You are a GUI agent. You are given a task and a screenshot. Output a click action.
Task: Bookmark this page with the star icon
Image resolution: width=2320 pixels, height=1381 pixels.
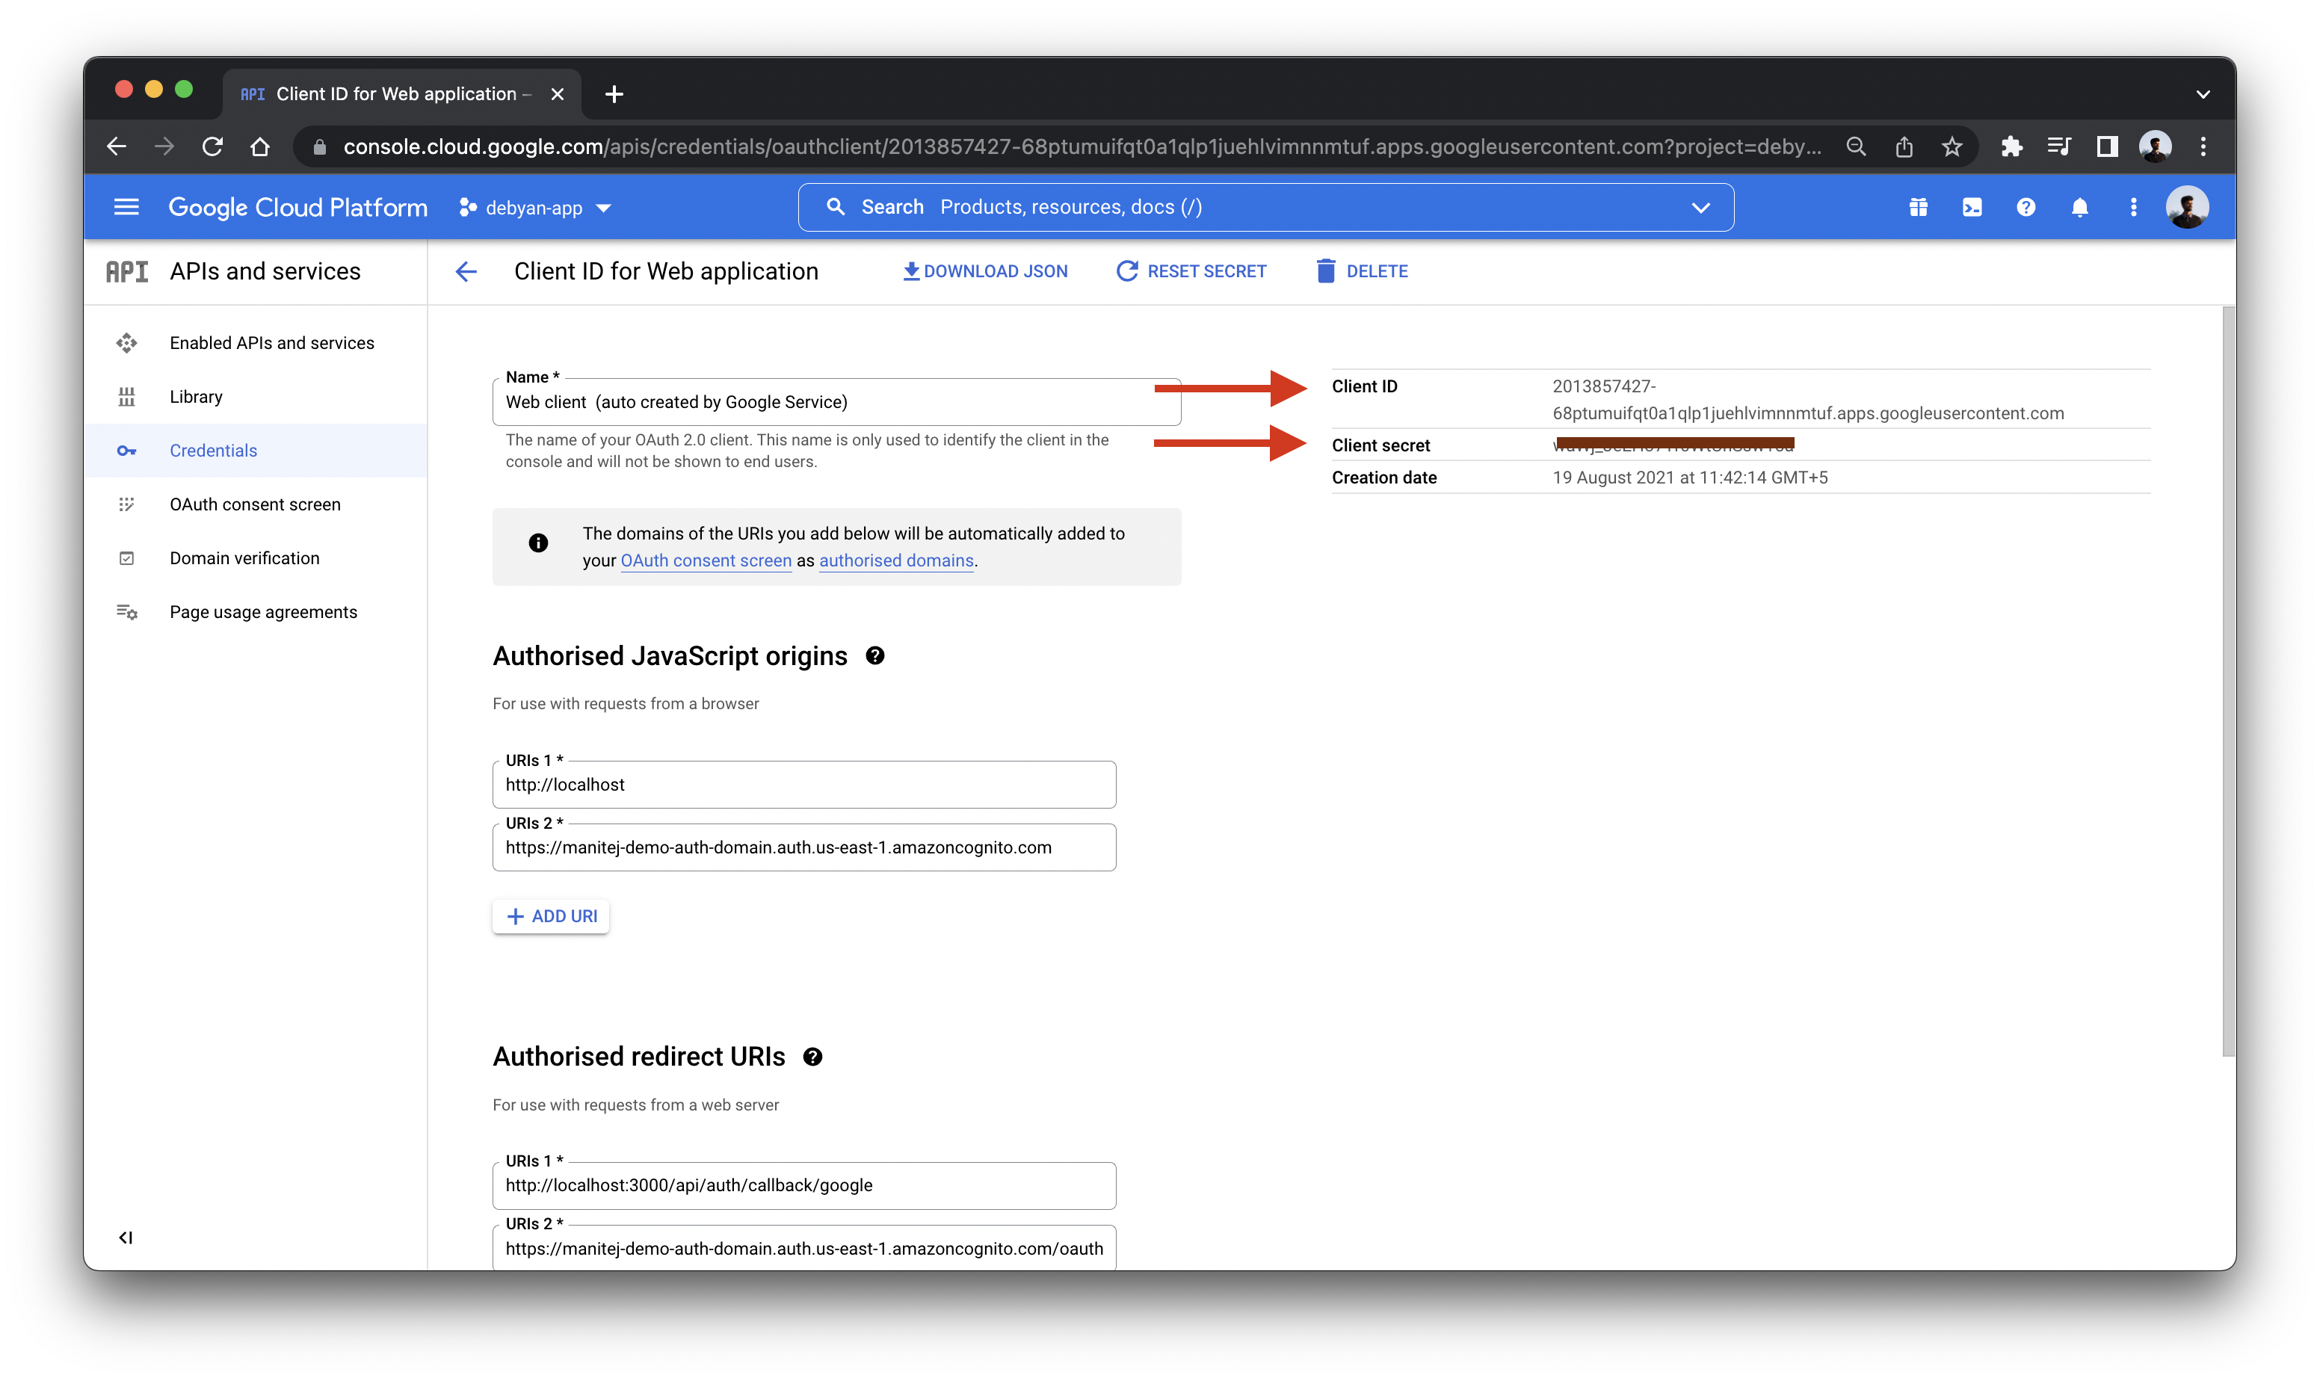(x=1952, y=146)
